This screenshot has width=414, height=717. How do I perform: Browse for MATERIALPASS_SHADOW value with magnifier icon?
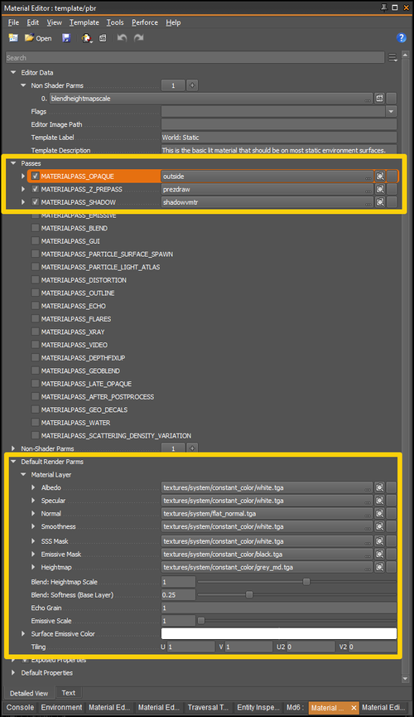[x=380, y=202]
